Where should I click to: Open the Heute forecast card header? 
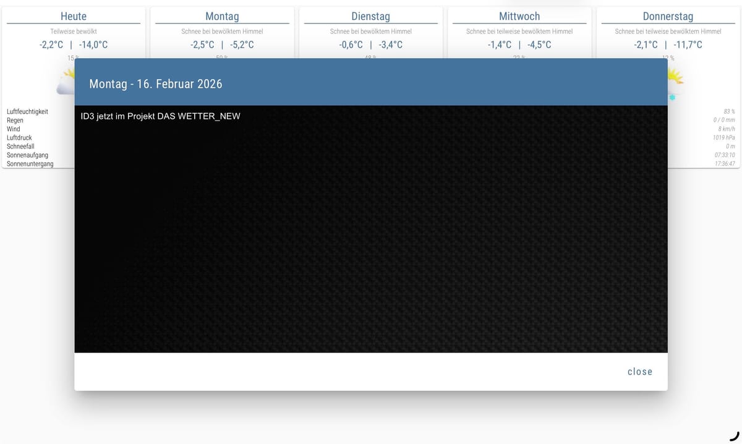pyautogui.click(x=74, y=16)
